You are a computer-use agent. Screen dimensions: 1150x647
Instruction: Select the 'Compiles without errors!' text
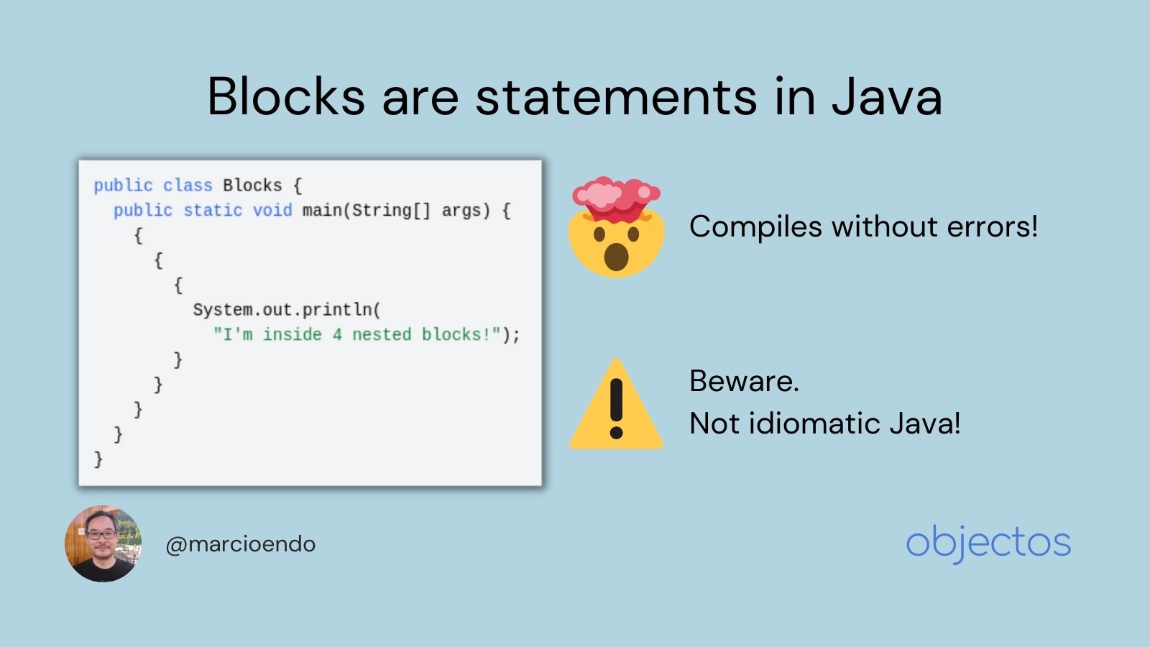pyautogui.click(x=862, y=226)
